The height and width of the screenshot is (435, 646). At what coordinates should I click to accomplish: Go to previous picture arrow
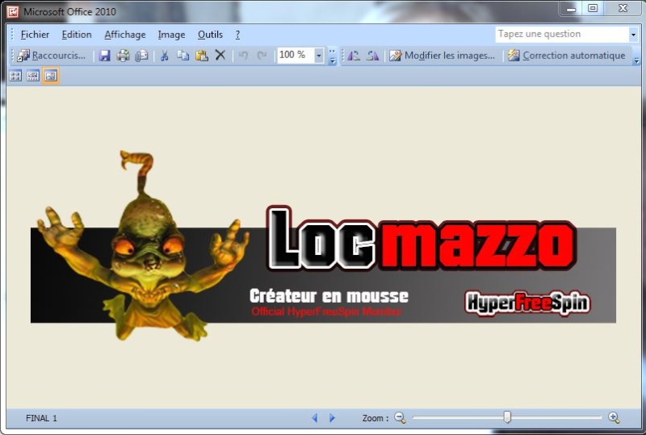(x=315, y=418)
